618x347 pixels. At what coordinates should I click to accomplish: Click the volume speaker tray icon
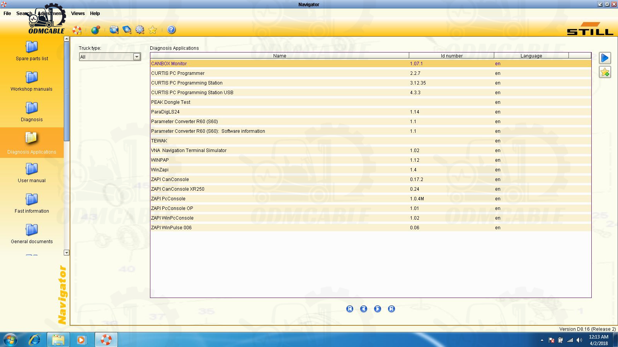tap(579, 340)
